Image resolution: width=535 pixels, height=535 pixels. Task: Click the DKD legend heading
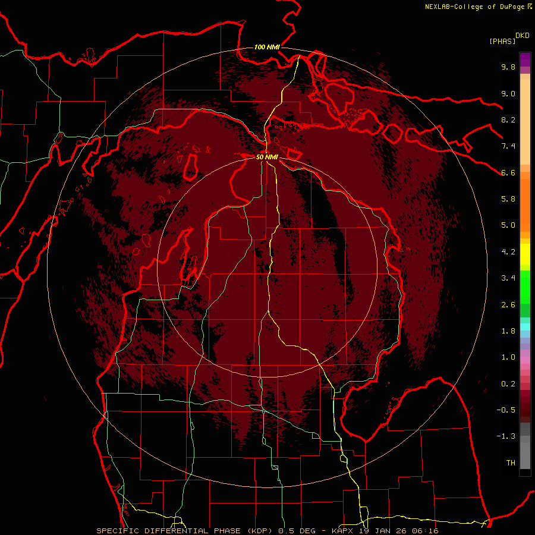pos(523,36)
